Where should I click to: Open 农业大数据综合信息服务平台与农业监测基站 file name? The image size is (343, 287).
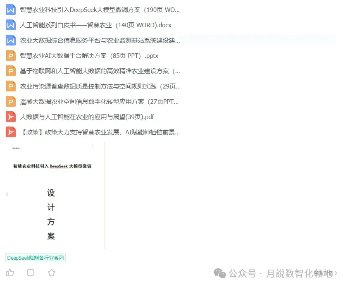pyautogui.click(x=100, y=41)
